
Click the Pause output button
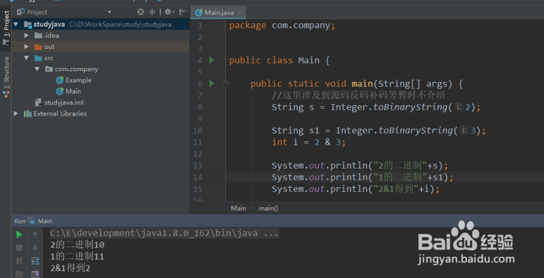[19, 261]
